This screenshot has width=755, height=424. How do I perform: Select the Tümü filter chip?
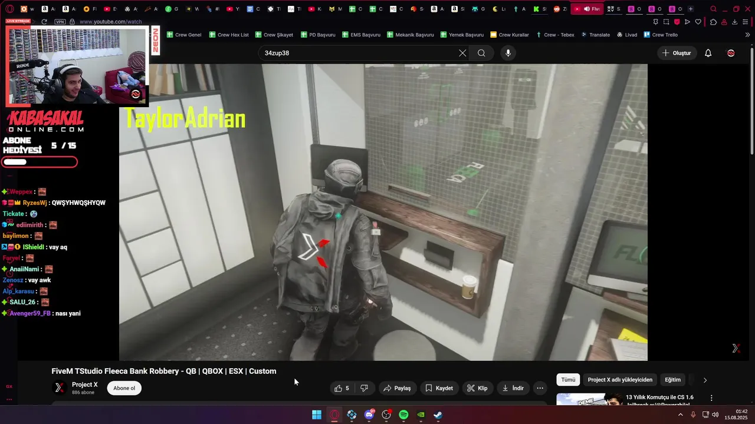pyautogui.click(x=568, y=380)
